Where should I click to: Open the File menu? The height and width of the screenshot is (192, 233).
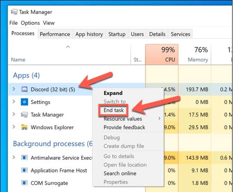pyautogui.click(x=14, y=23)
